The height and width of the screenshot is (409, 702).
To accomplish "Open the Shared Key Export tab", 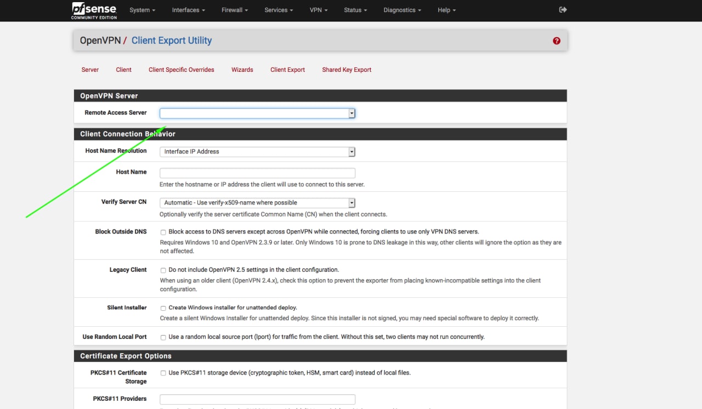I will 347,70.
